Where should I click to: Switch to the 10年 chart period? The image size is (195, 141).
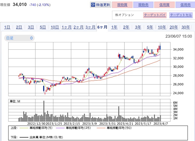point(162,27)
